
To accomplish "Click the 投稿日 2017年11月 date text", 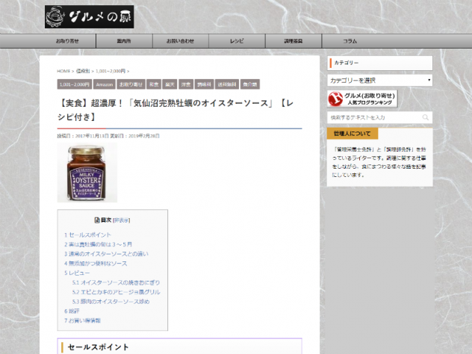I will point(83,136).
